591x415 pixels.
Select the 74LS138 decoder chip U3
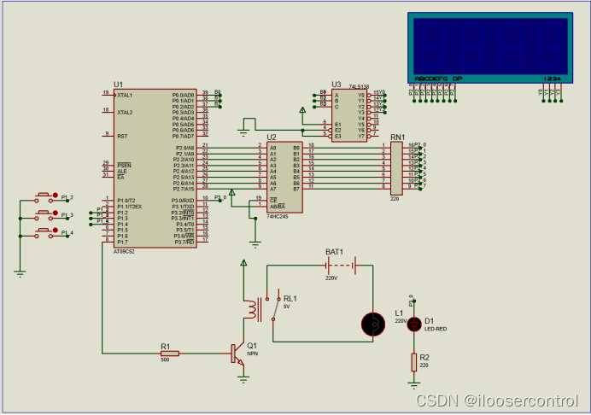(x=349, y=116)
